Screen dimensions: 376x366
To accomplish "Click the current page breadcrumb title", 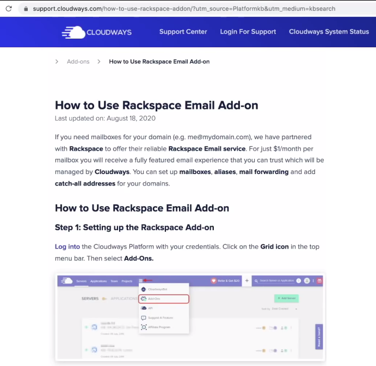I will pos(159,61).
